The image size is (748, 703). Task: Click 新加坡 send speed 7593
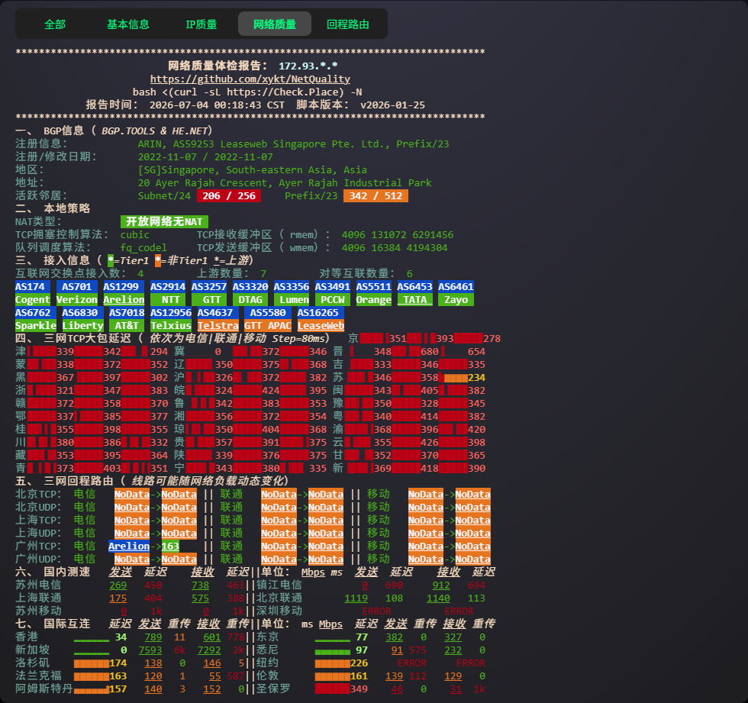pyautogui.click(x=150, y=650)
